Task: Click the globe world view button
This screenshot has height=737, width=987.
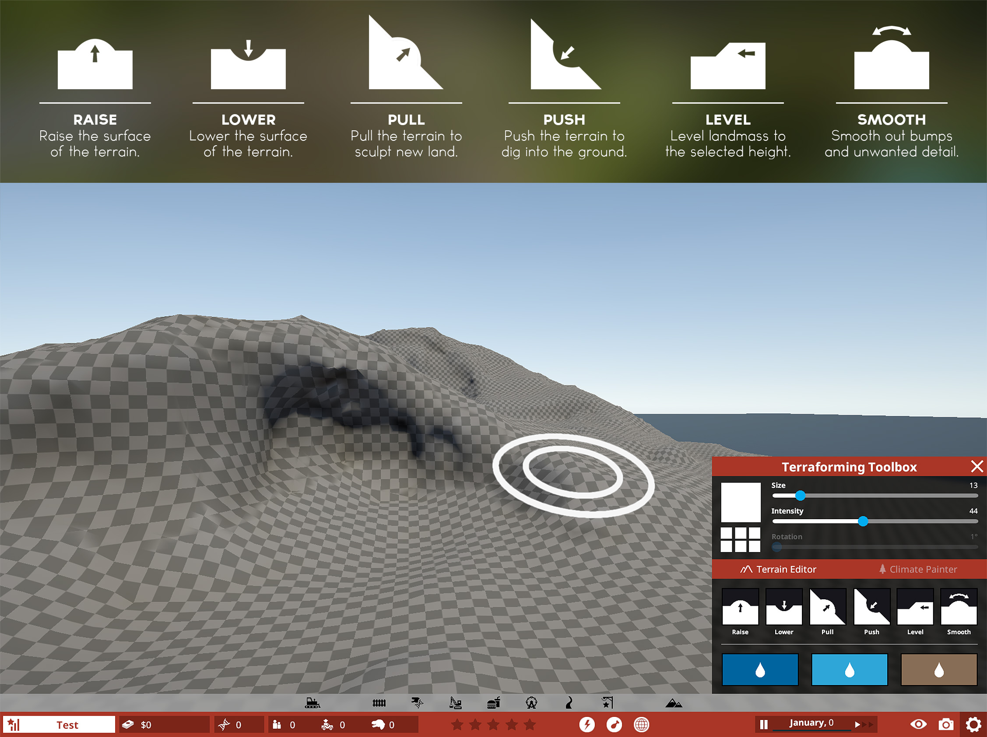Action: click(641, 724)
